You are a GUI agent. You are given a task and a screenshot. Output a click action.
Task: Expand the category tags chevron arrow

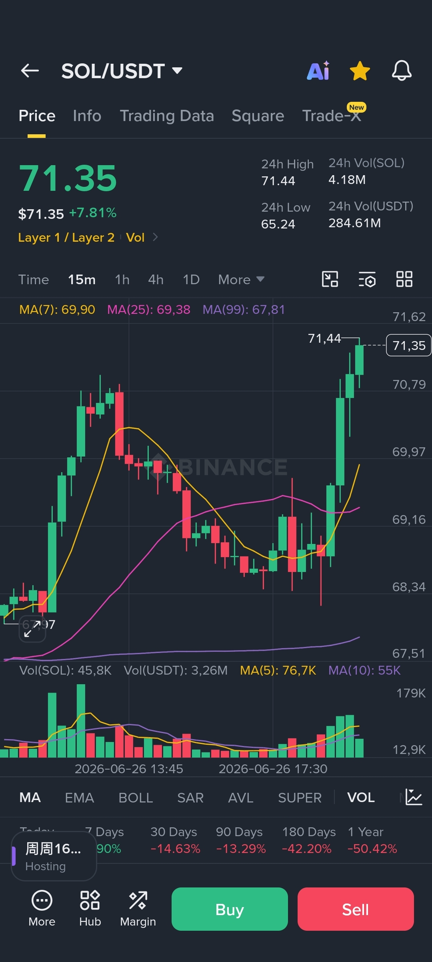155,237
